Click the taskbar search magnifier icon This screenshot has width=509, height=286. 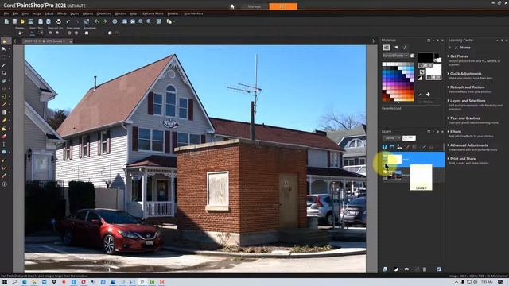(x=14, y=282)
